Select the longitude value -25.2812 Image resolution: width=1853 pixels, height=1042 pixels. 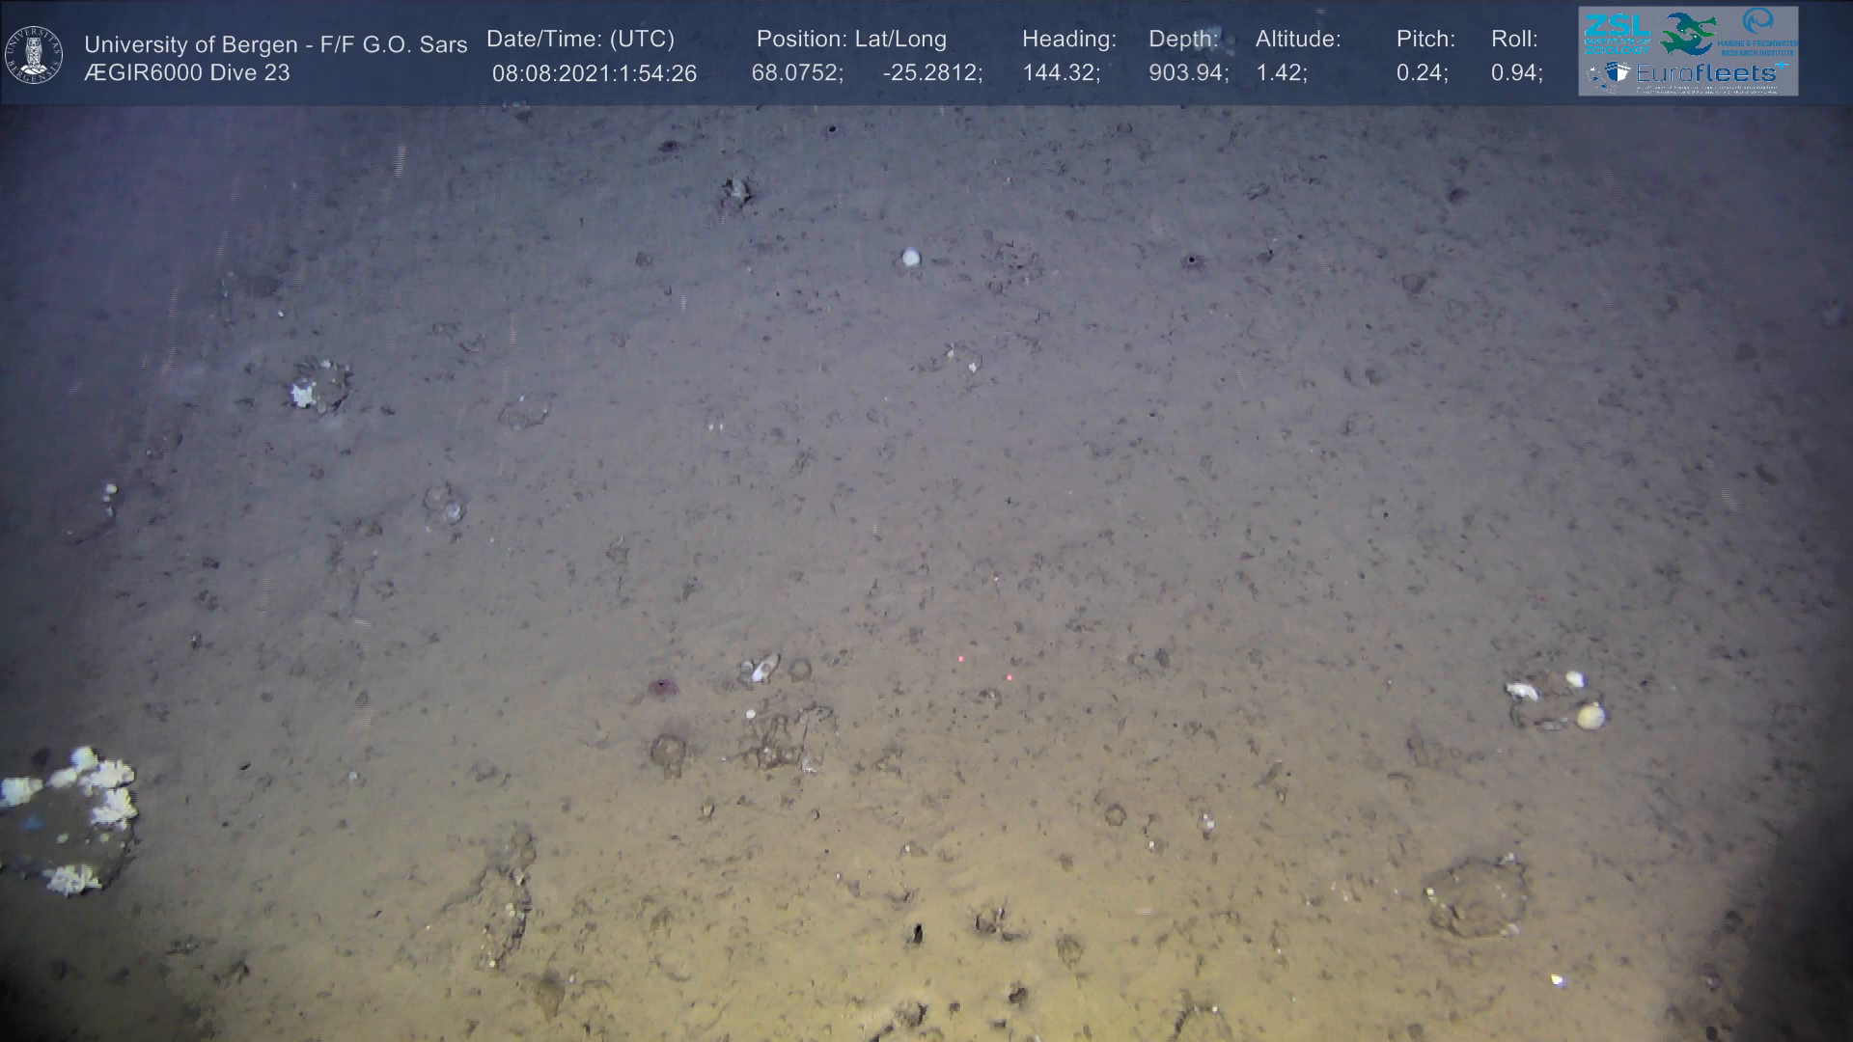(931, 73)
